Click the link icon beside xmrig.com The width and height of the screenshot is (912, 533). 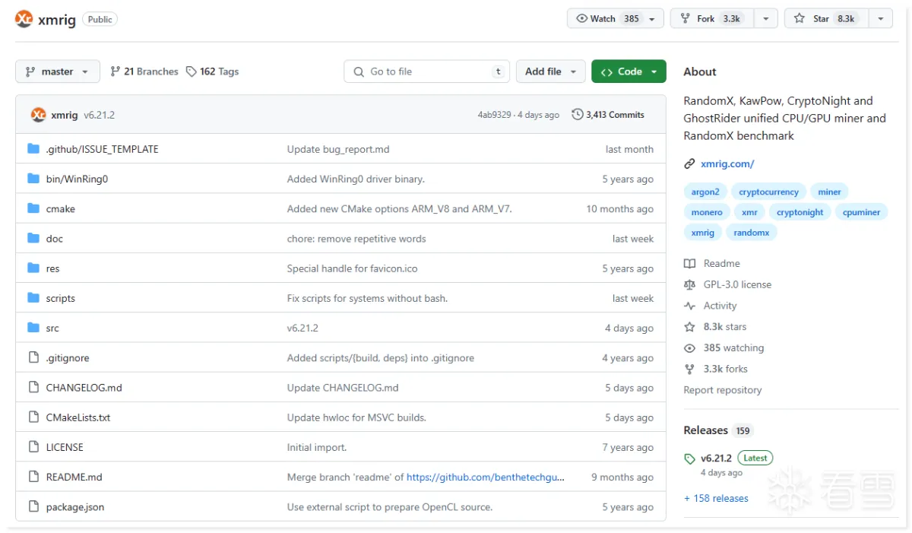point(689,163)
